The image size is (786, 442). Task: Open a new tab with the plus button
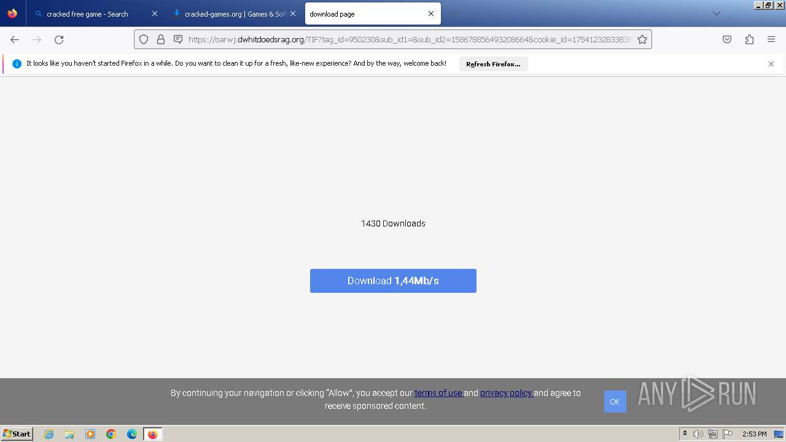(454, 14)
